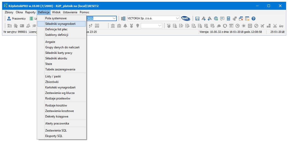
Task: Choose Definicje list płac from menu
Action: tap(56, 29)
